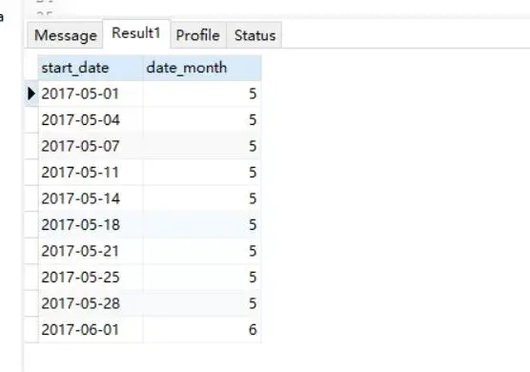This screenshot has height=372, width=530.
Task: Select the 2017-06-01 date cell
Action: coord(91,330)
